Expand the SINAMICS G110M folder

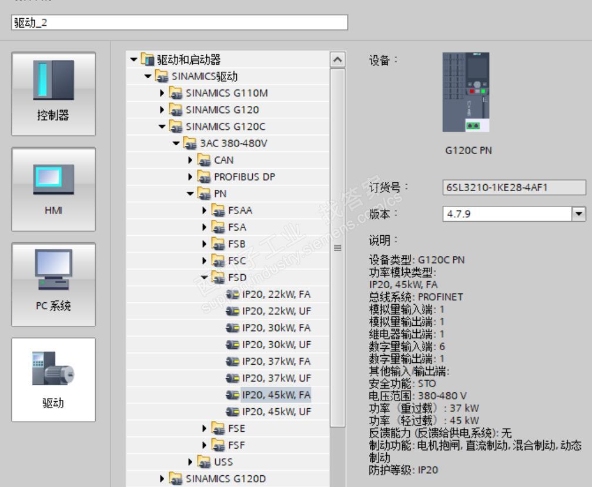coord(162,93)
